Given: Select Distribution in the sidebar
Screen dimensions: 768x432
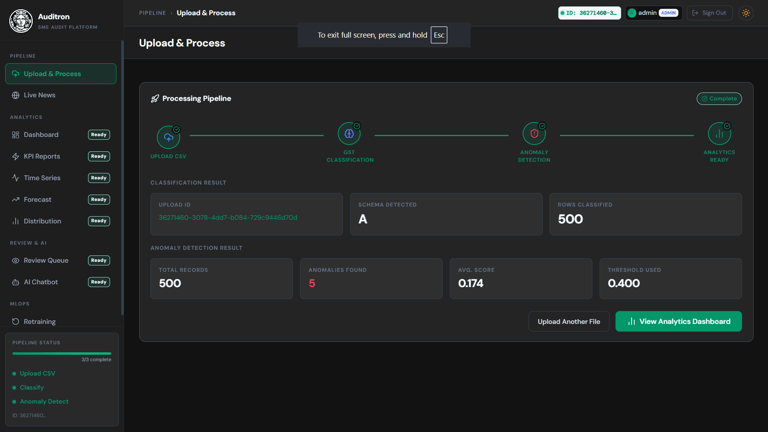Looking at the screenshot, I should point(61,221).
